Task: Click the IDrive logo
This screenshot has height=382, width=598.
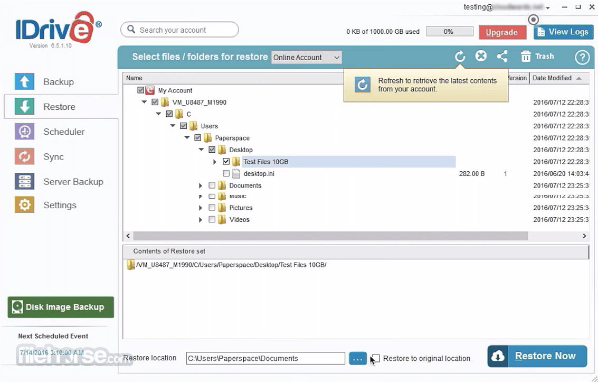Action: point(59,29)
